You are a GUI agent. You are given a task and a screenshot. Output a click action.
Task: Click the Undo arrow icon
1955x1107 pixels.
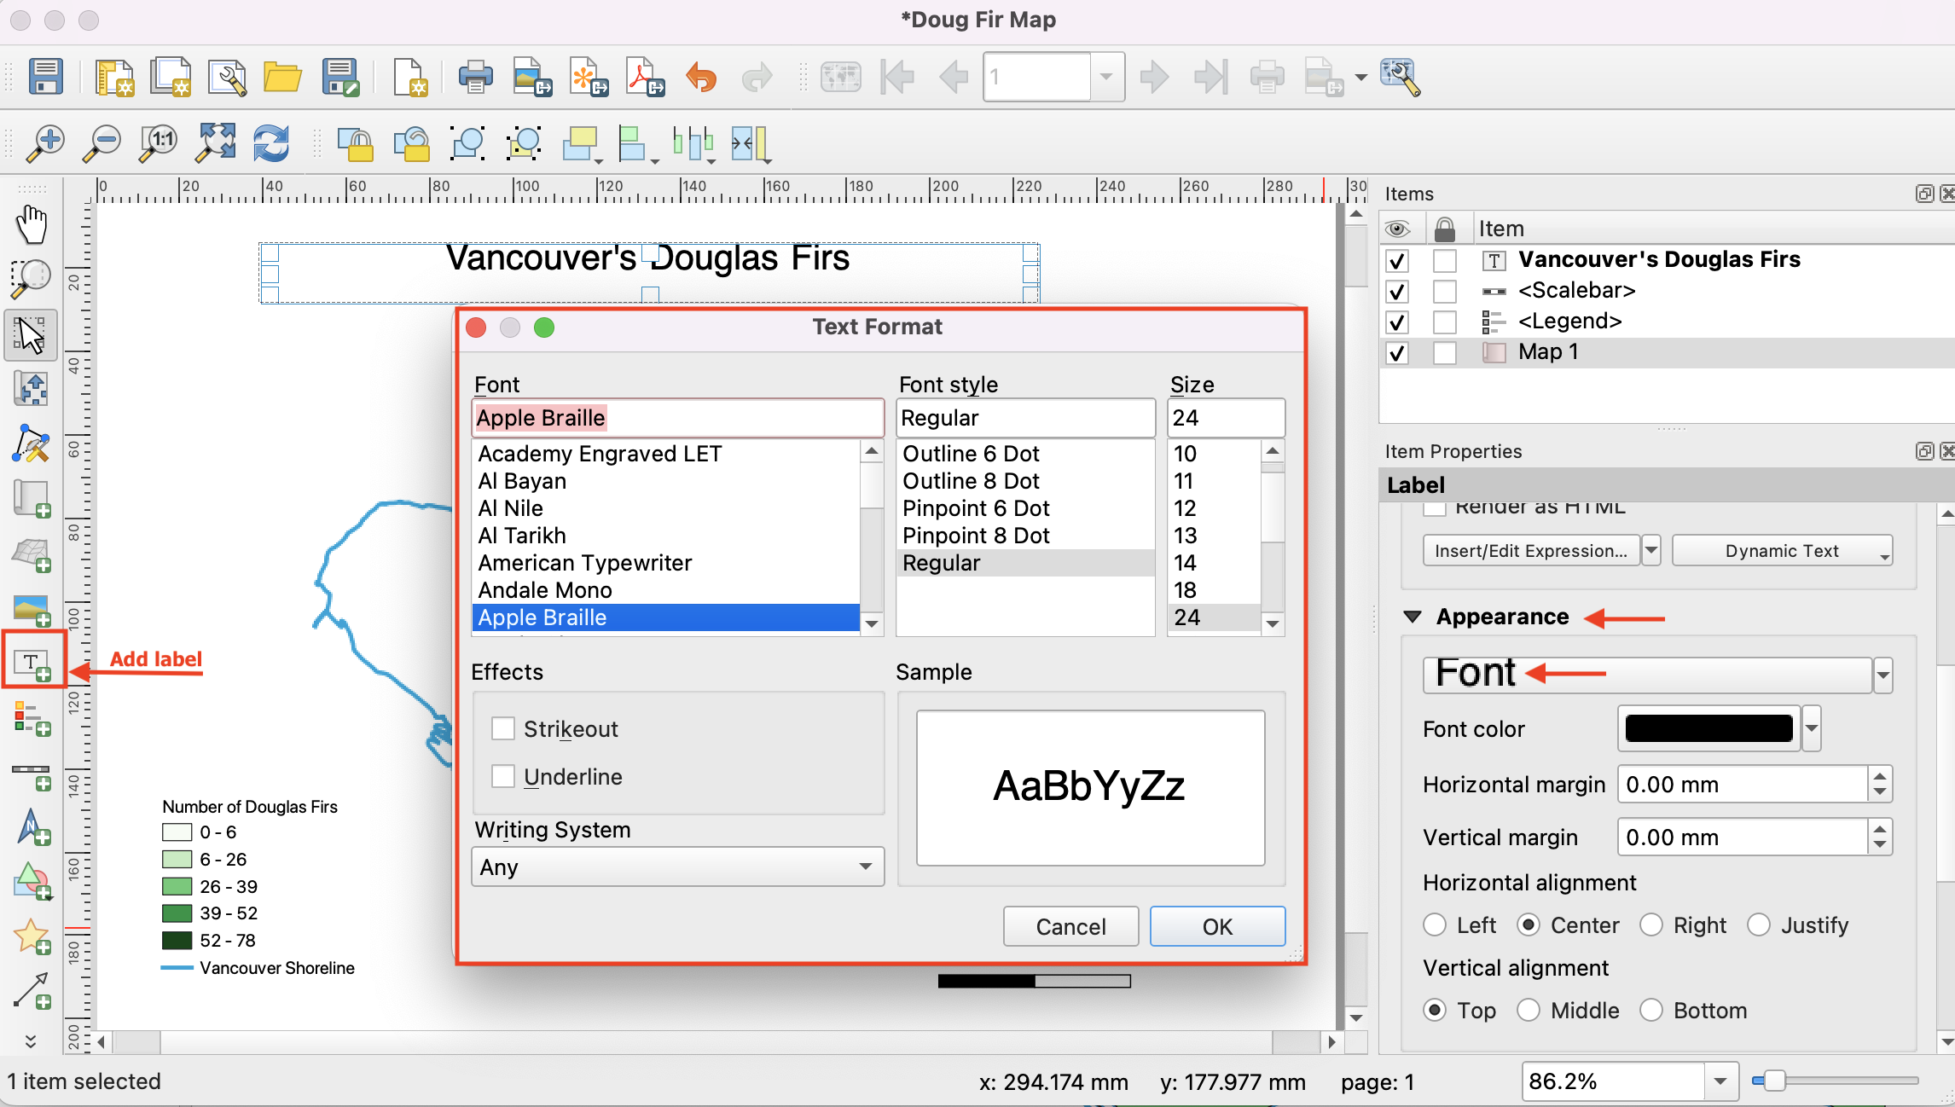point(701,78)
